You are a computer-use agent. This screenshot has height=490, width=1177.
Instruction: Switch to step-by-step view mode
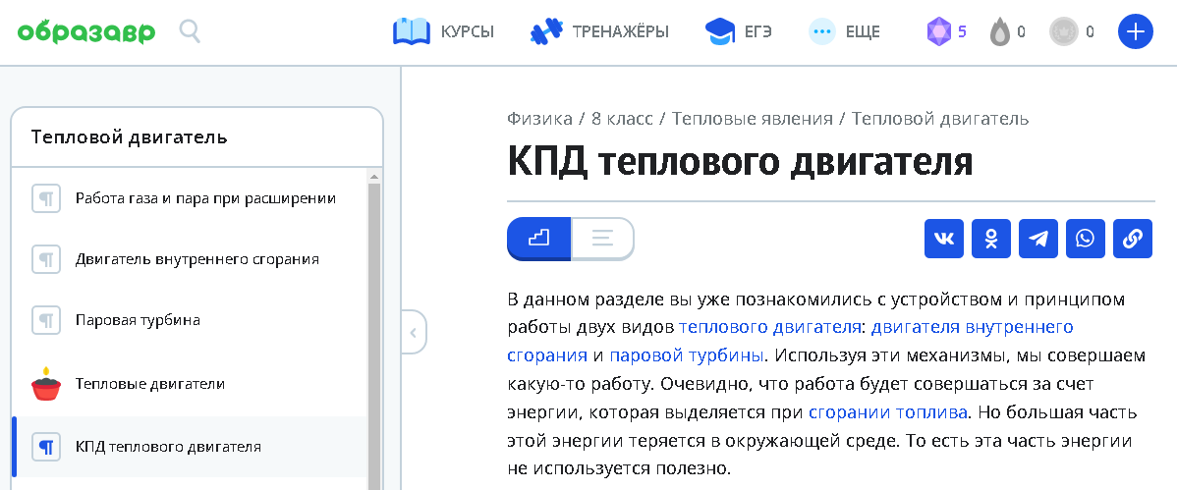click(539, 239)
